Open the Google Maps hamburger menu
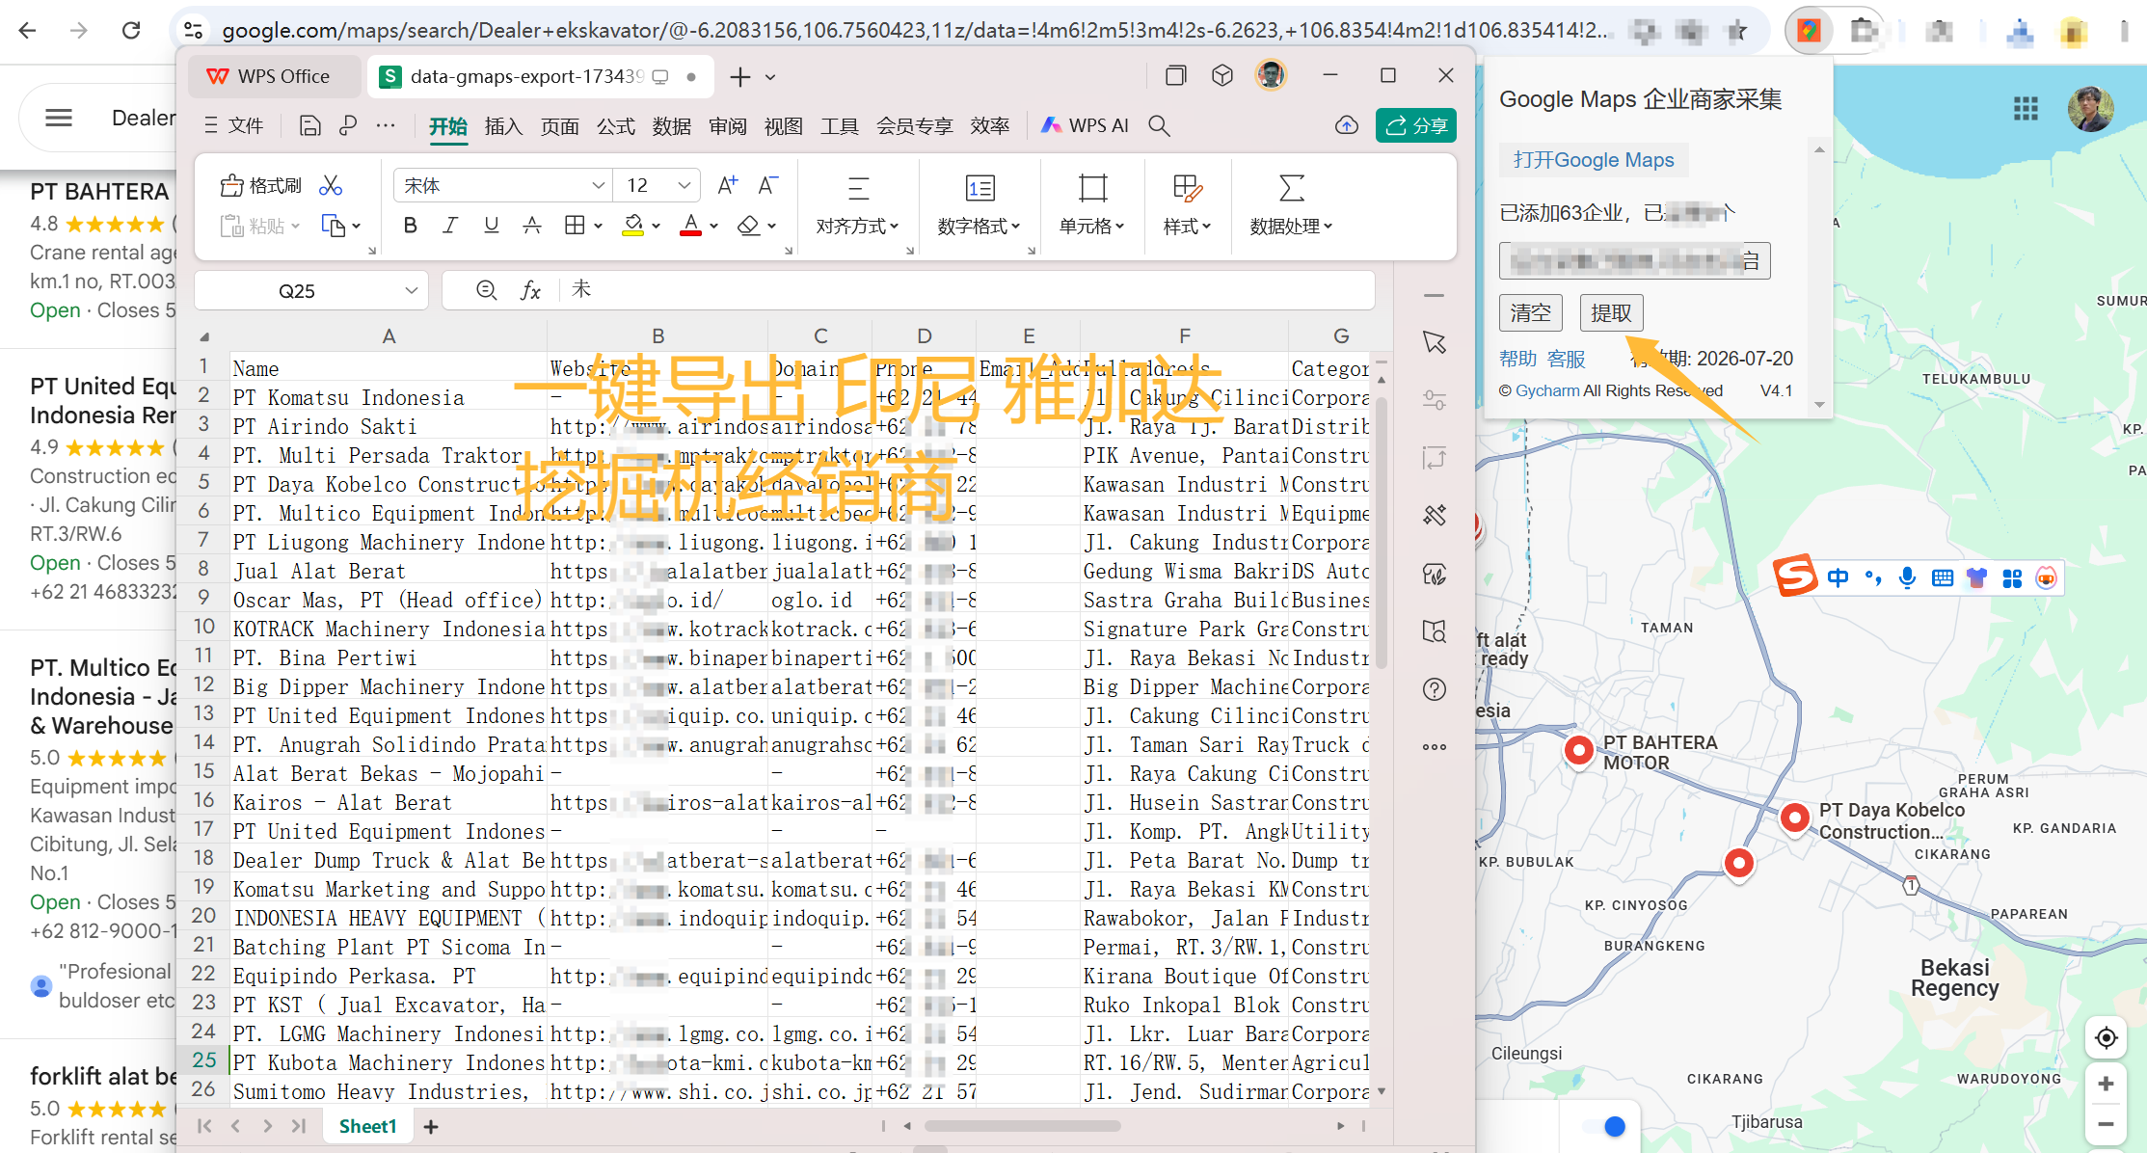This screenshot has width=2147, height=1153. pyautogui.click(x=59, y=118)
